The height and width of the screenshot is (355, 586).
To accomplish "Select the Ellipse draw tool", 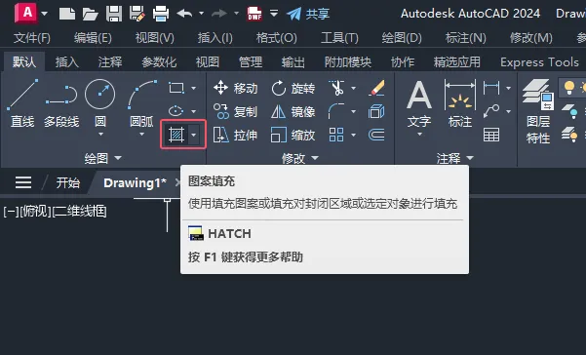I will 176,111.
